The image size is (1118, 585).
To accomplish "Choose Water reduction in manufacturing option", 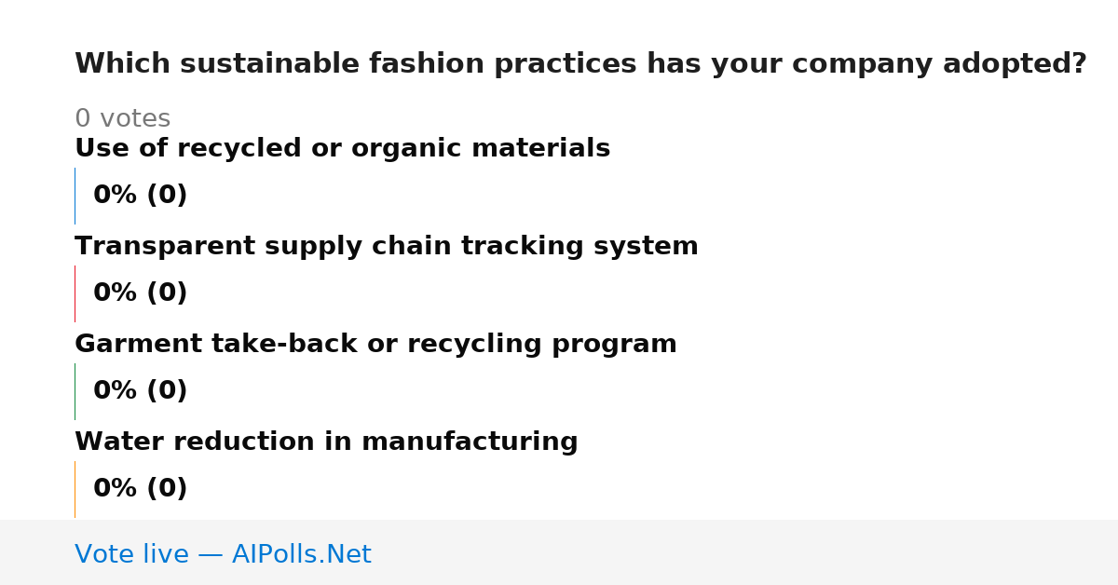I will [x=326, y=442].
